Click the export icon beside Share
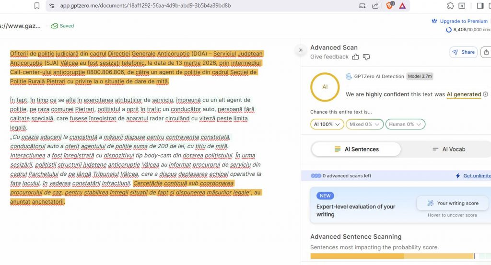491x265 pixels. (486, 52)
